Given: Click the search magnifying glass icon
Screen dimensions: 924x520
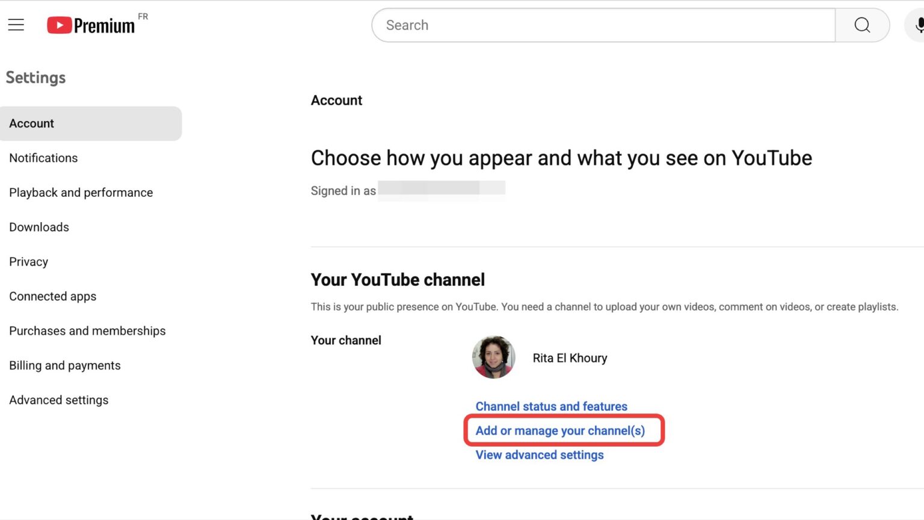Looking at the screenshot, I should point(862,25).
